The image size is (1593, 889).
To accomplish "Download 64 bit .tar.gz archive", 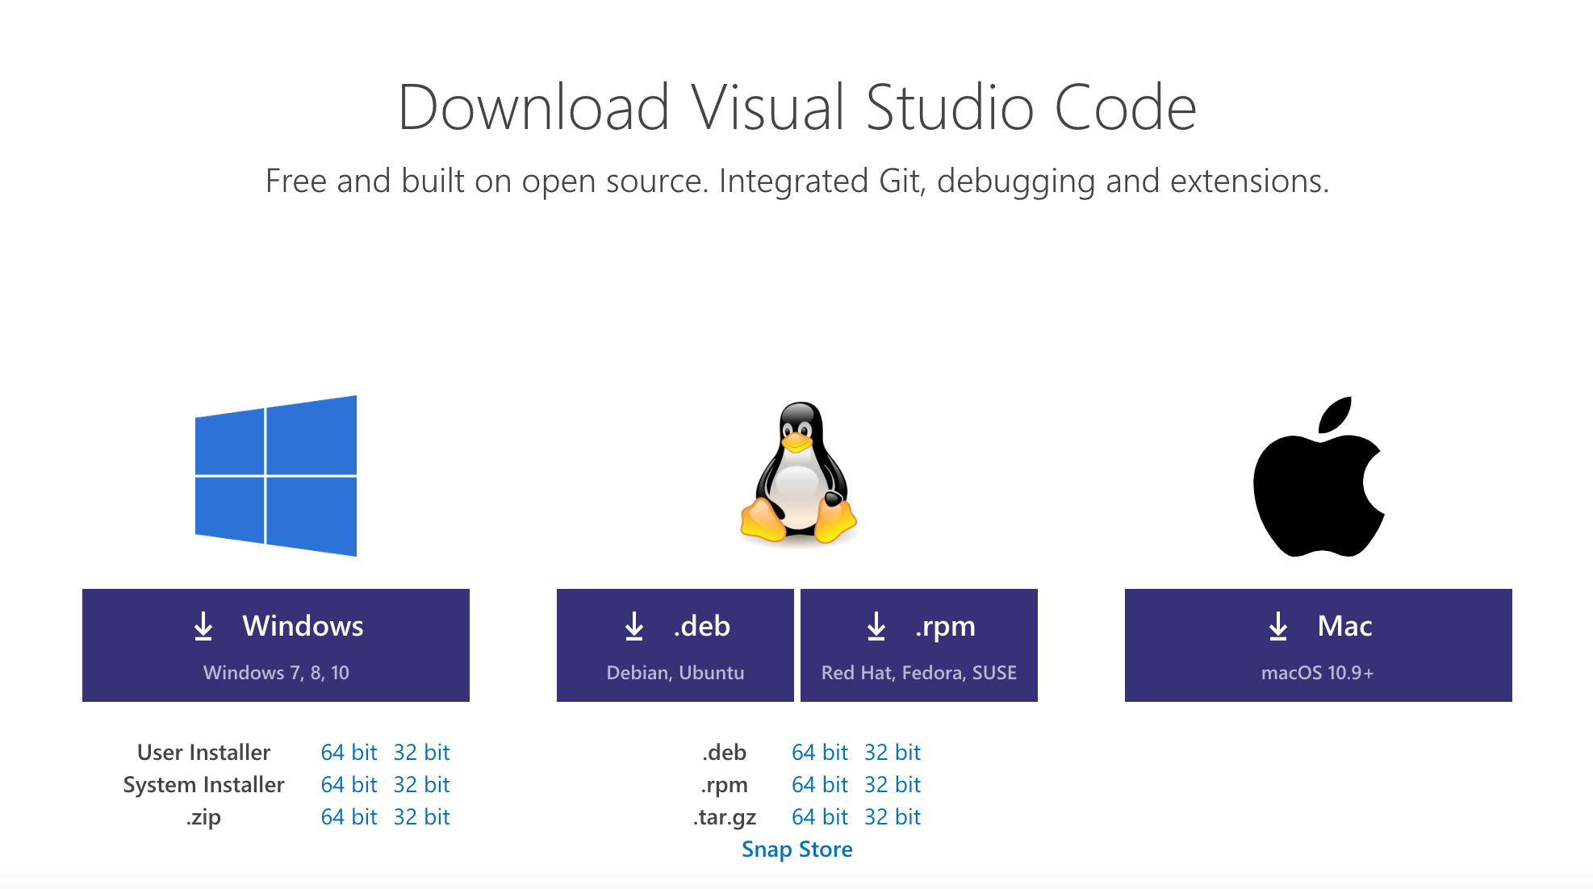I will pyautogui.click(x=819, y=817).
